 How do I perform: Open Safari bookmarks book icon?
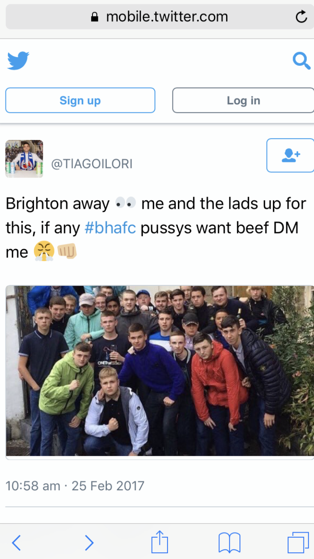pos(229,543)
